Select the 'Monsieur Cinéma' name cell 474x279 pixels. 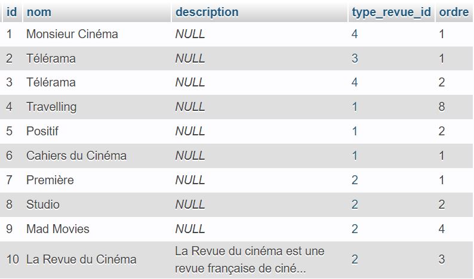tap(72, 34)
